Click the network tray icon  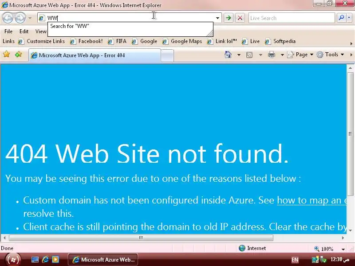coord(315,260)
